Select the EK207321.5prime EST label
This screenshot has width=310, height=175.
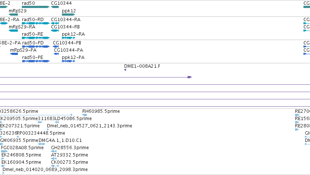click(x=20, y=126)
